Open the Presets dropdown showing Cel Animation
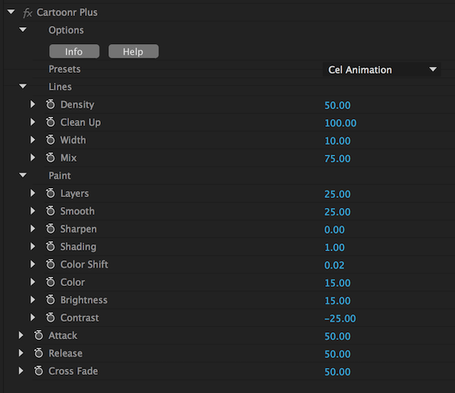455x393 pixels. [382, 70]
